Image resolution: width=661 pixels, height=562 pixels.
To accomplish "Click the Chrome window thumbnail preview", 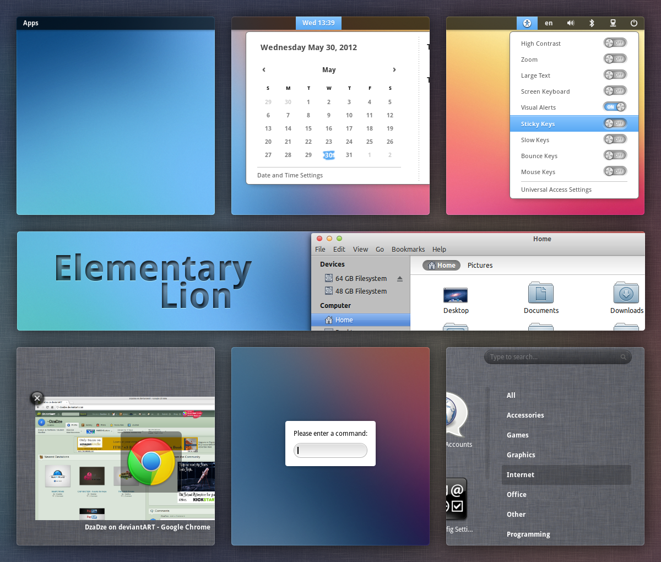I will [x=125, y=458].
